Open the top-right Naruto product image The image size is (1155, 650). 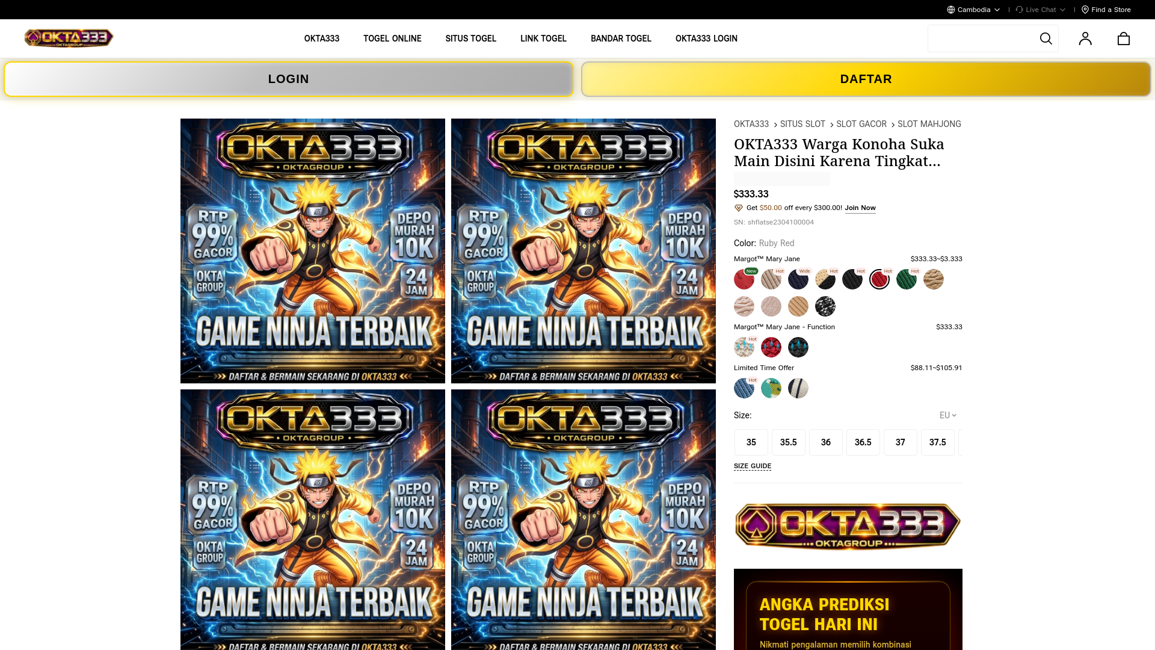(584, 251)
